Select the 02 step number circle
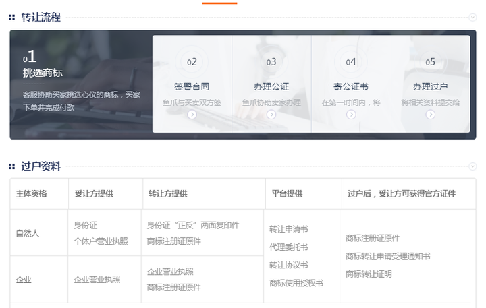486x308 pixels. pyautogui.click(x=192, y=62)
